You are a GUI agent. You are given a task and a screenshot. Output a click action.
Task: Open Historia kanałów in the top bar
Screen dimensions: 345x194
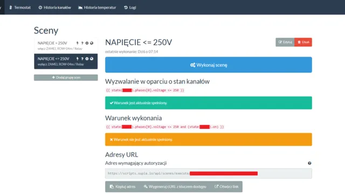(54, 8)
